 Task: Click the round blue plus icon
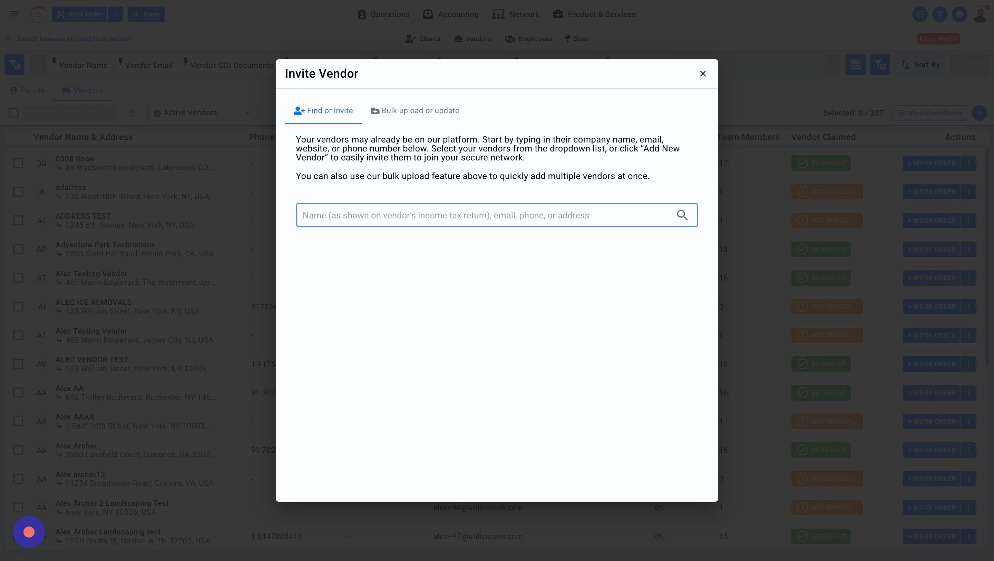click(x=979, y=113)
